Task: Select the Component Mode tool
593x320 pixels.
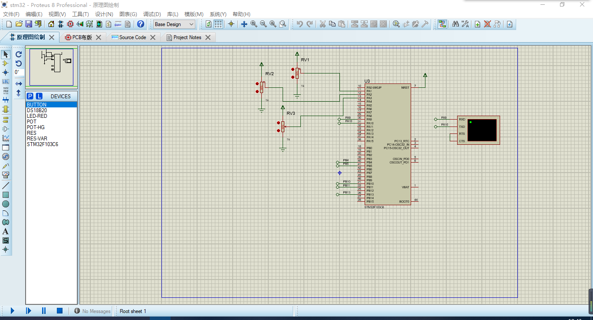Action: 6,63
